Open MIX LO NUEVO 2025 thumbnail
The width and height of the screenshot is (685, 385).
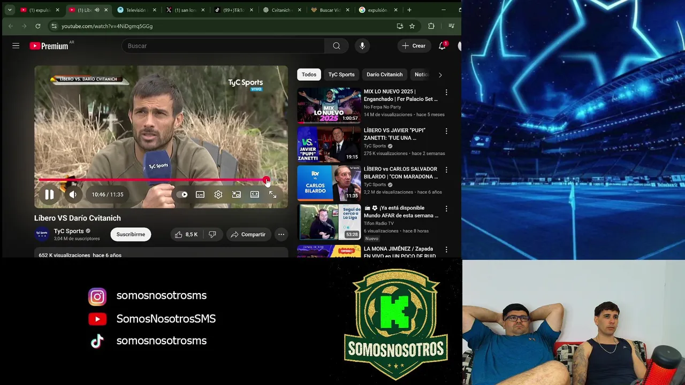329,105
